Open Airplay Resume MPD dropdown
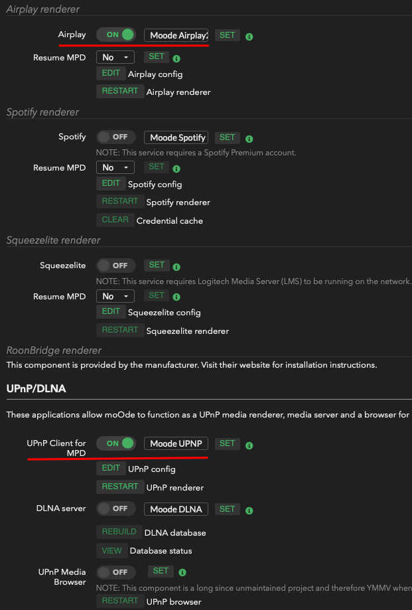 [115, 57]
